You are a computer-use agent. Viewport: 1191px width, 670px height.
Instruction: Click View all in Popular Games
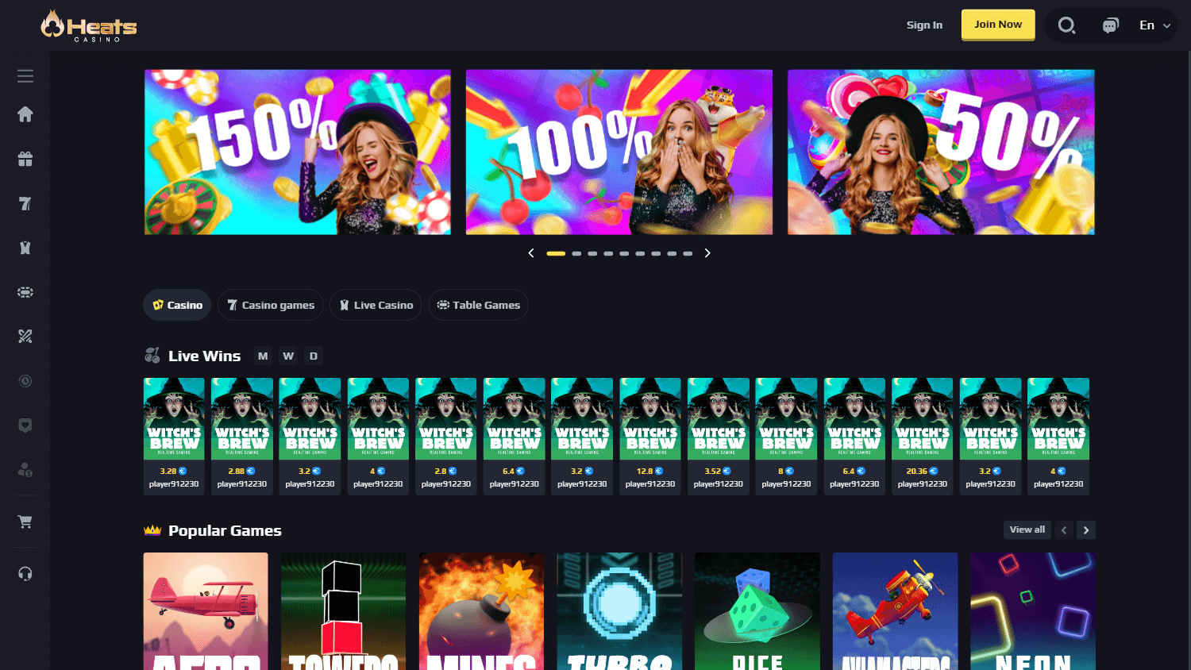(x=1027, y=529)
